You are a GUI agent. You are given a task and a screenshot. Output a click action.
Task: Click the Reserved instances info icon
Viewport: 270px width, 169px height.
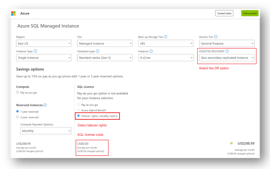pyautogui.click(x=45, y=105)
